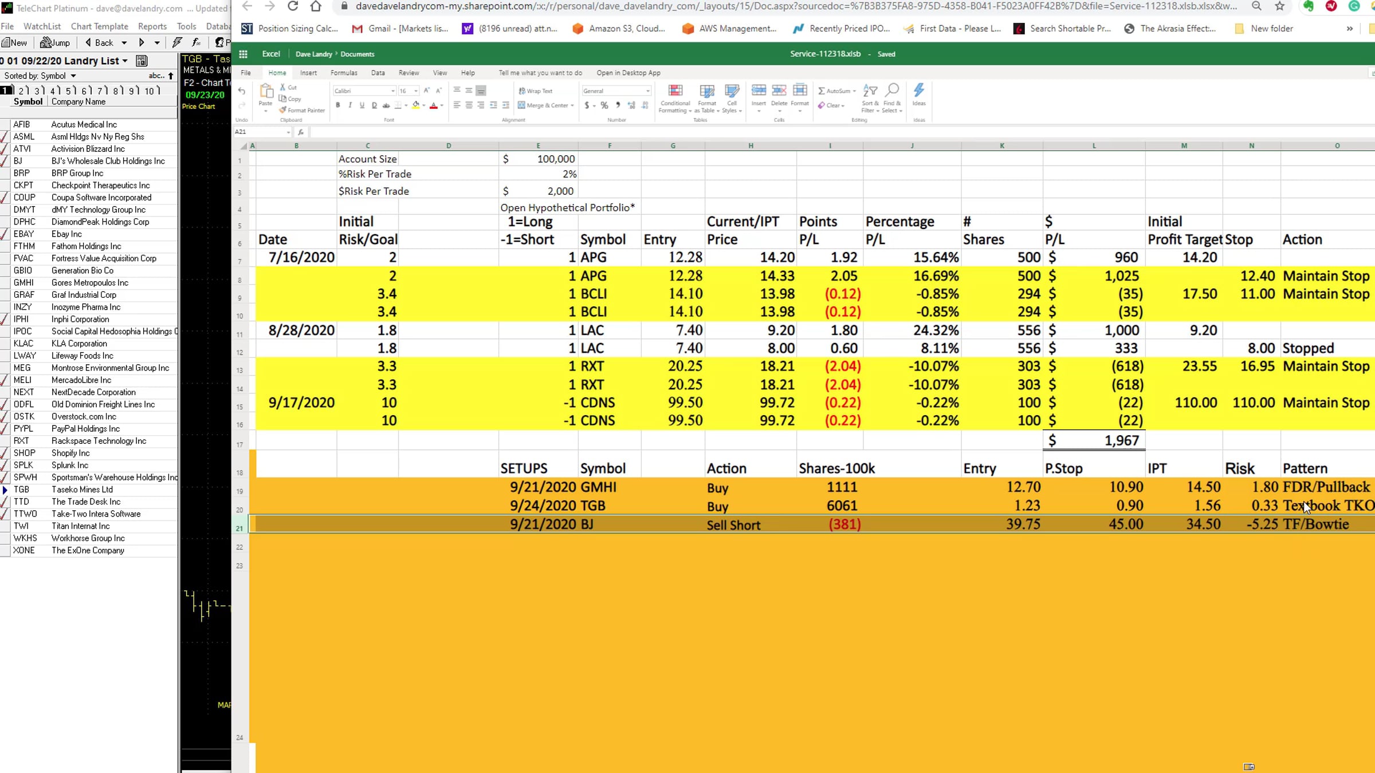
Task: Toggle the flag checkbox for EBAY
Action: coord(5,234)
